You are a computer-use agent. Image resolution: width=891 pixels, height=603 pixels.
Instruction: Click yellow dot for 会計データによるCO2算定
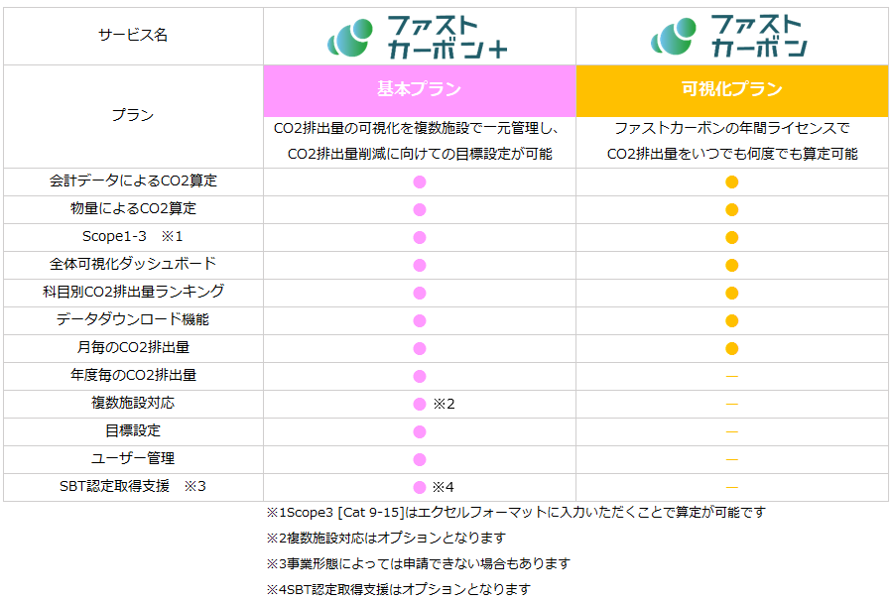pos(732,181)
